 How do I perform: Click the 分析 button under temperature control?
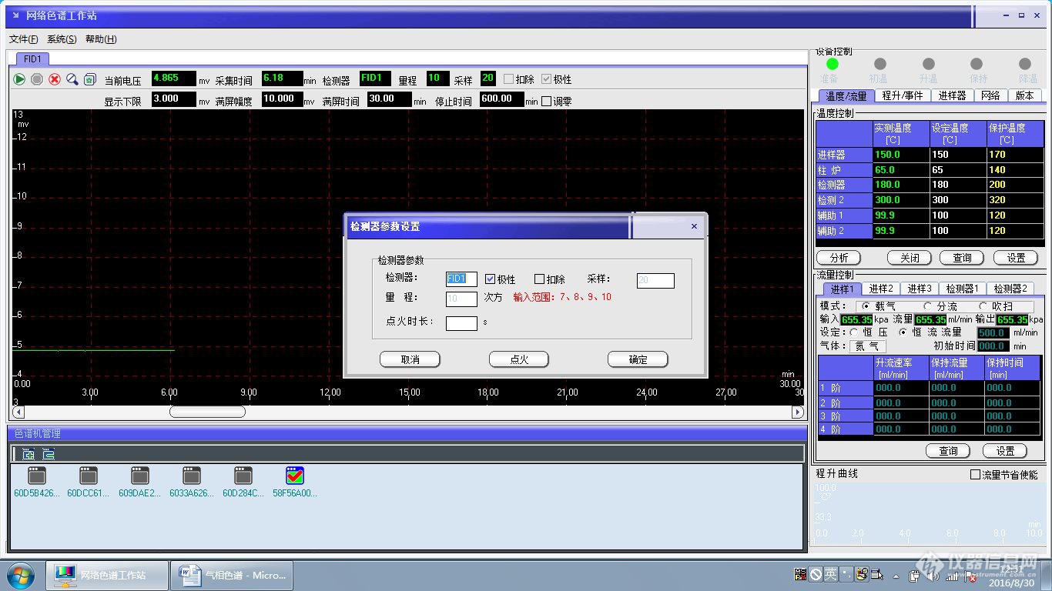(x=839, y=258)
